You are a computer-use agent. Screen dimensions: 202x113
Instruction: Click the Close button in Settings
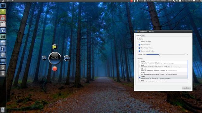[187, 88]
